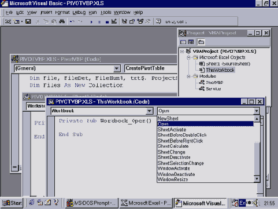
Task: Click the Office Assistant help icon
Action: 158,21
